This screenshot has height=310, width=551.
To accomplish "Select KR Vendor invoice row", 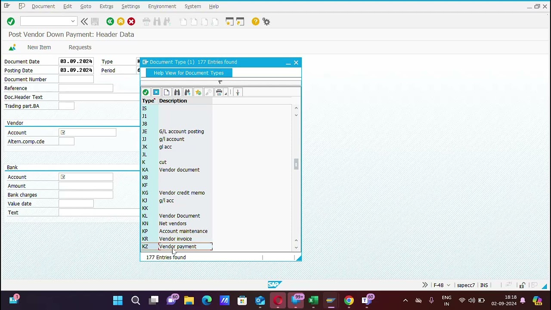I will [177, 239].
